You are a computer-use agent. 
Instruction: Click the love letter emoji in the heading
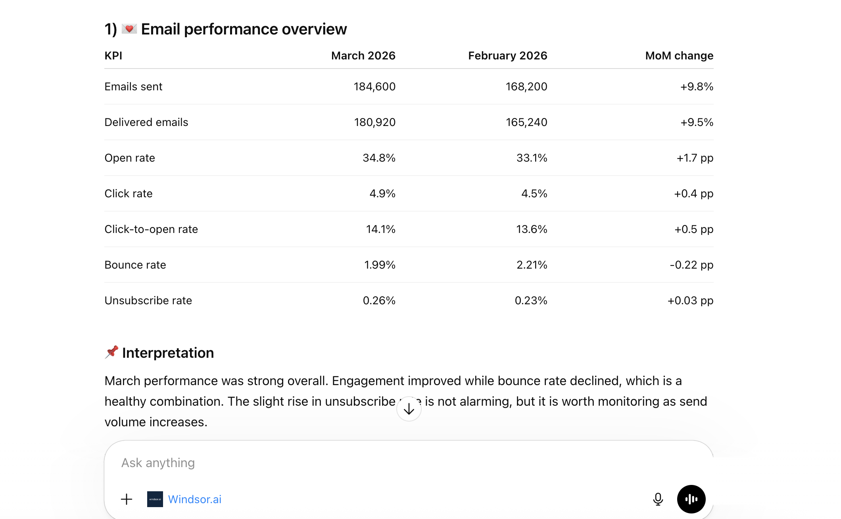tap(129, 29)
